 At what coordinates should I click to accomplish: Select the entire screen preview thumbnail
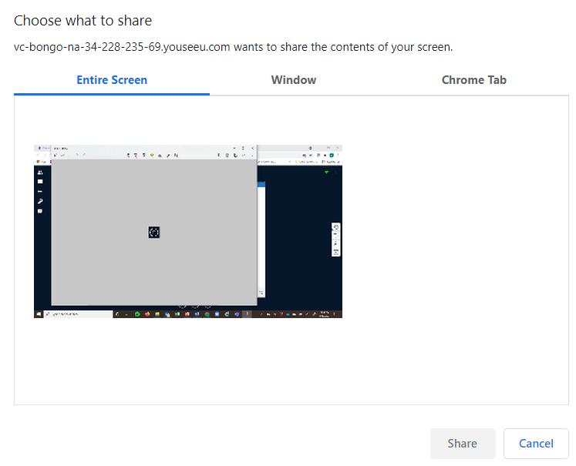(188, 231)
